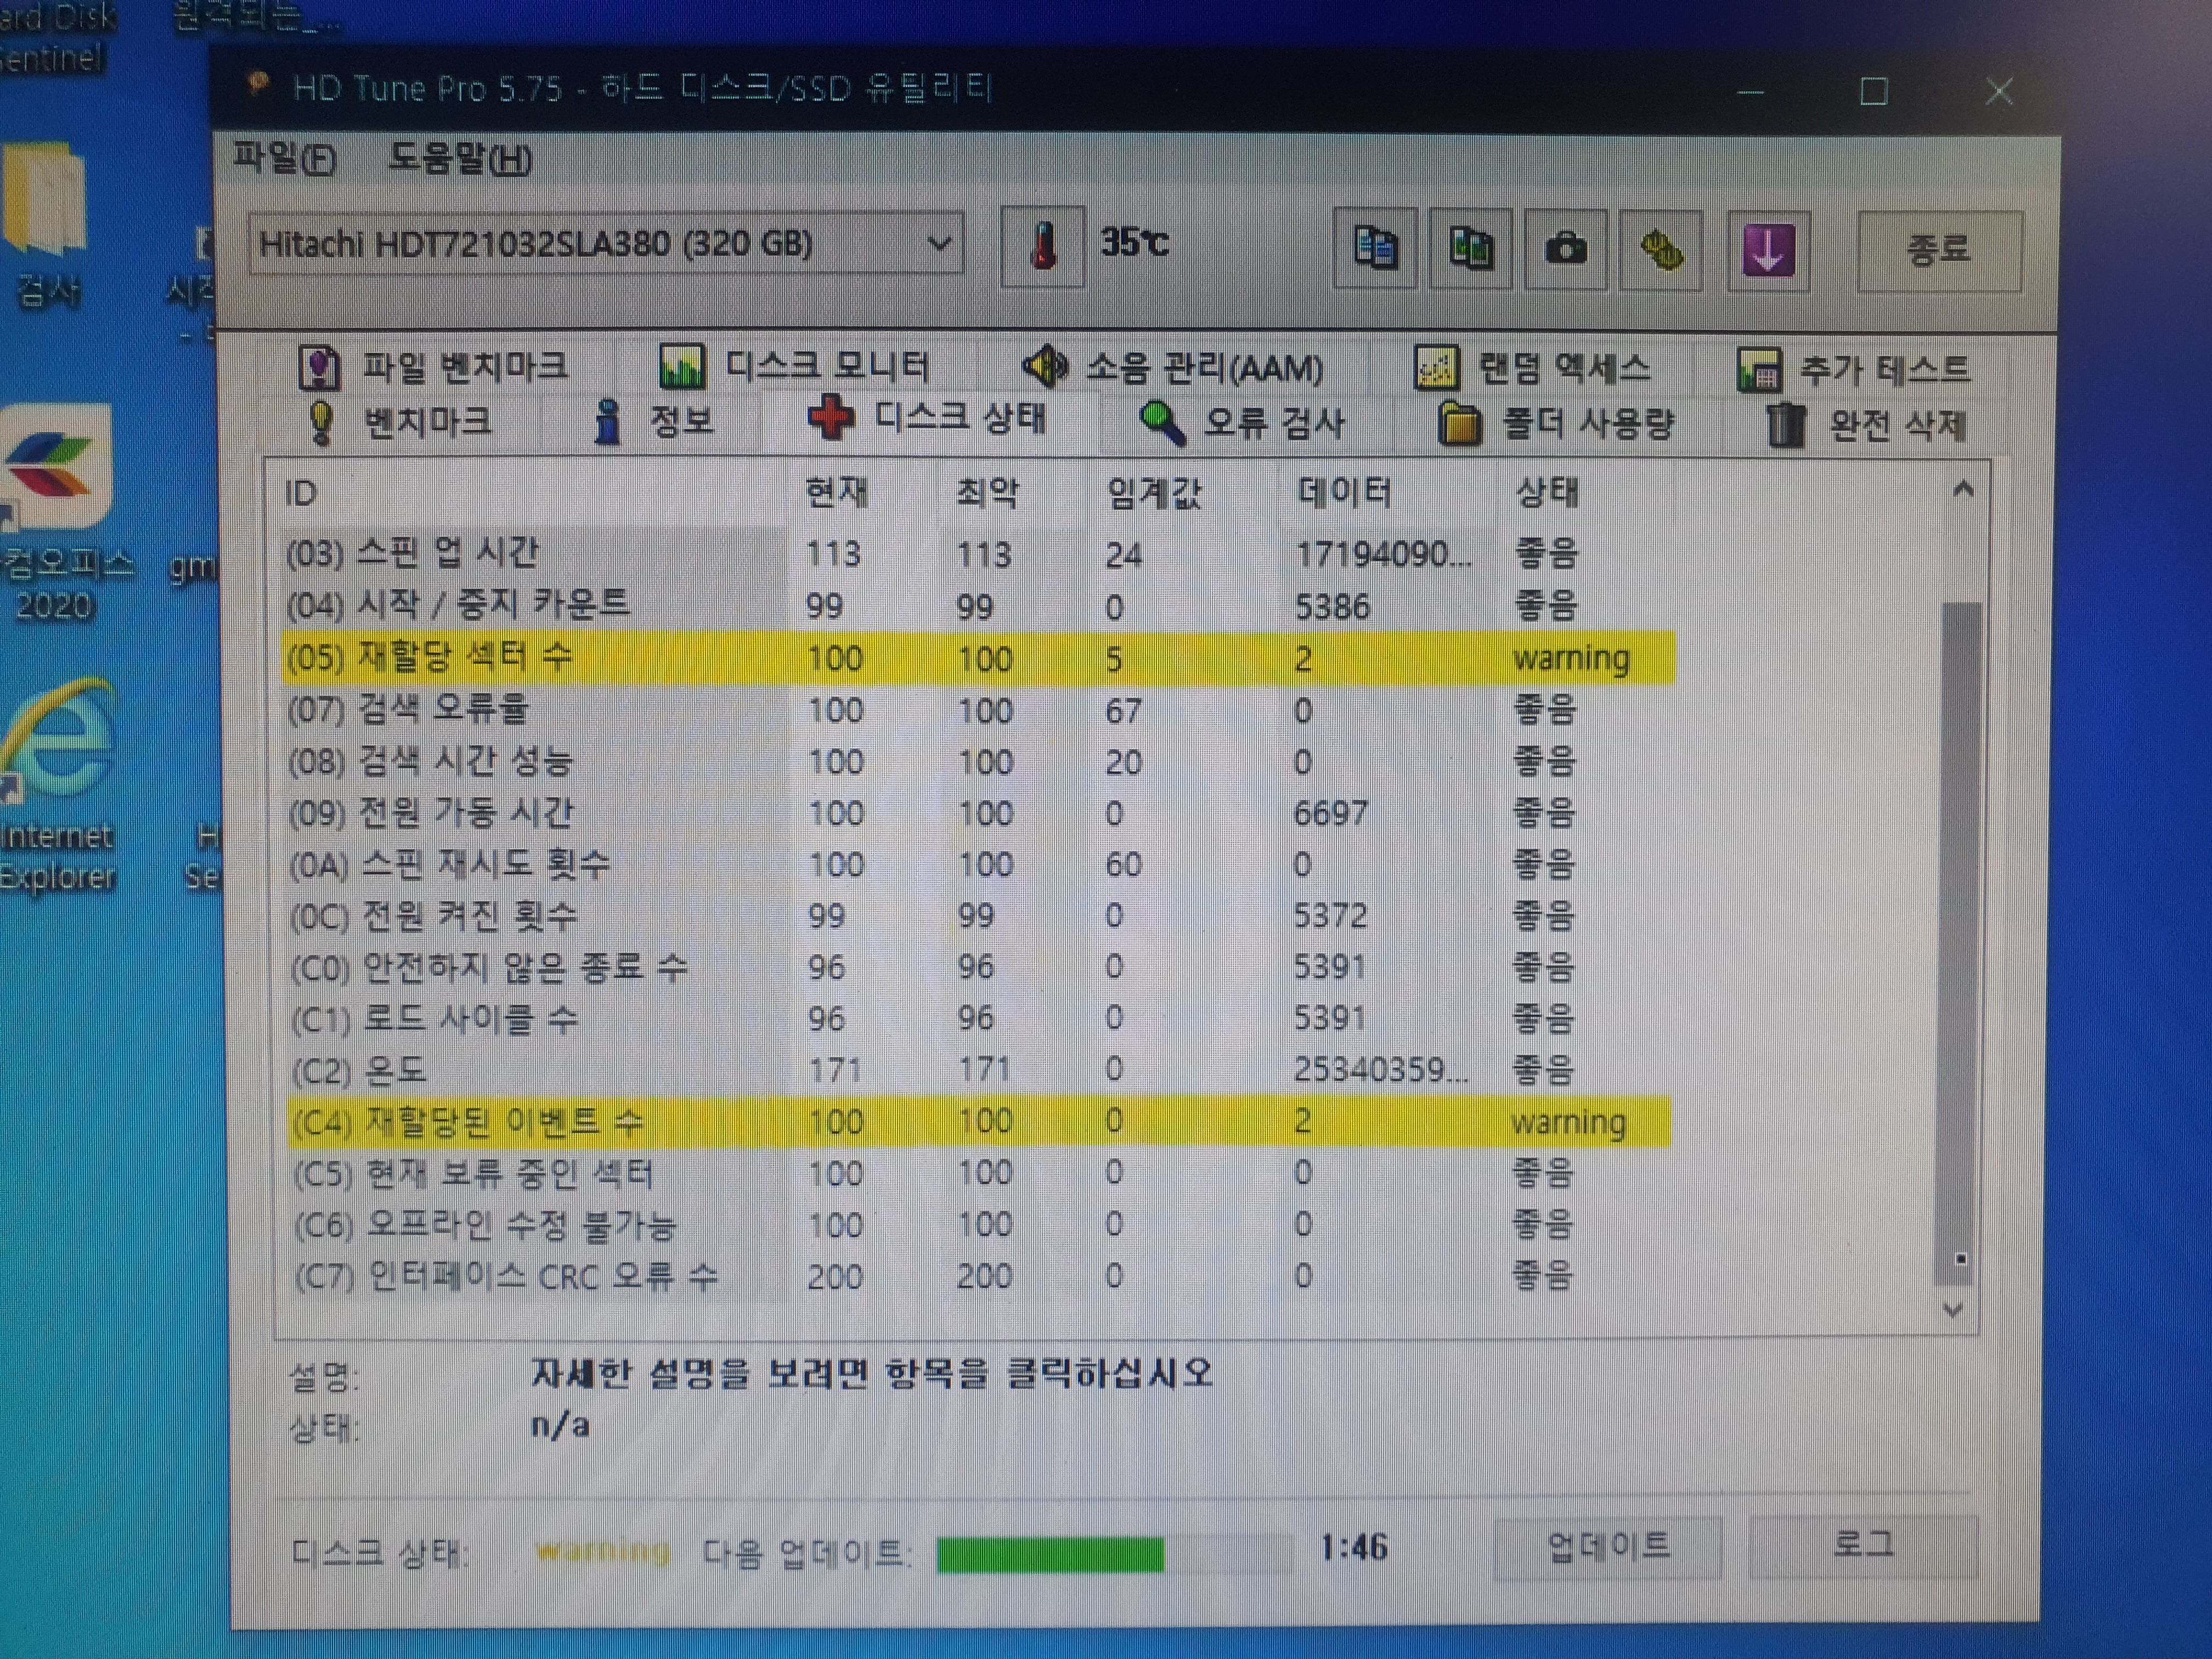Image resolution: width=2212 pixels, height=1659 pixels.
Task: Switch to the 추가 테스트 tab
Action: point(1854,369)
